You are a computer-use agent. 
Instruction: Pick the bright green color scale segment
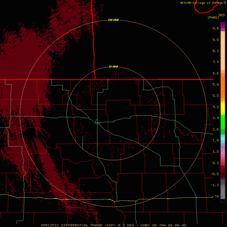[x=223, y=122]
